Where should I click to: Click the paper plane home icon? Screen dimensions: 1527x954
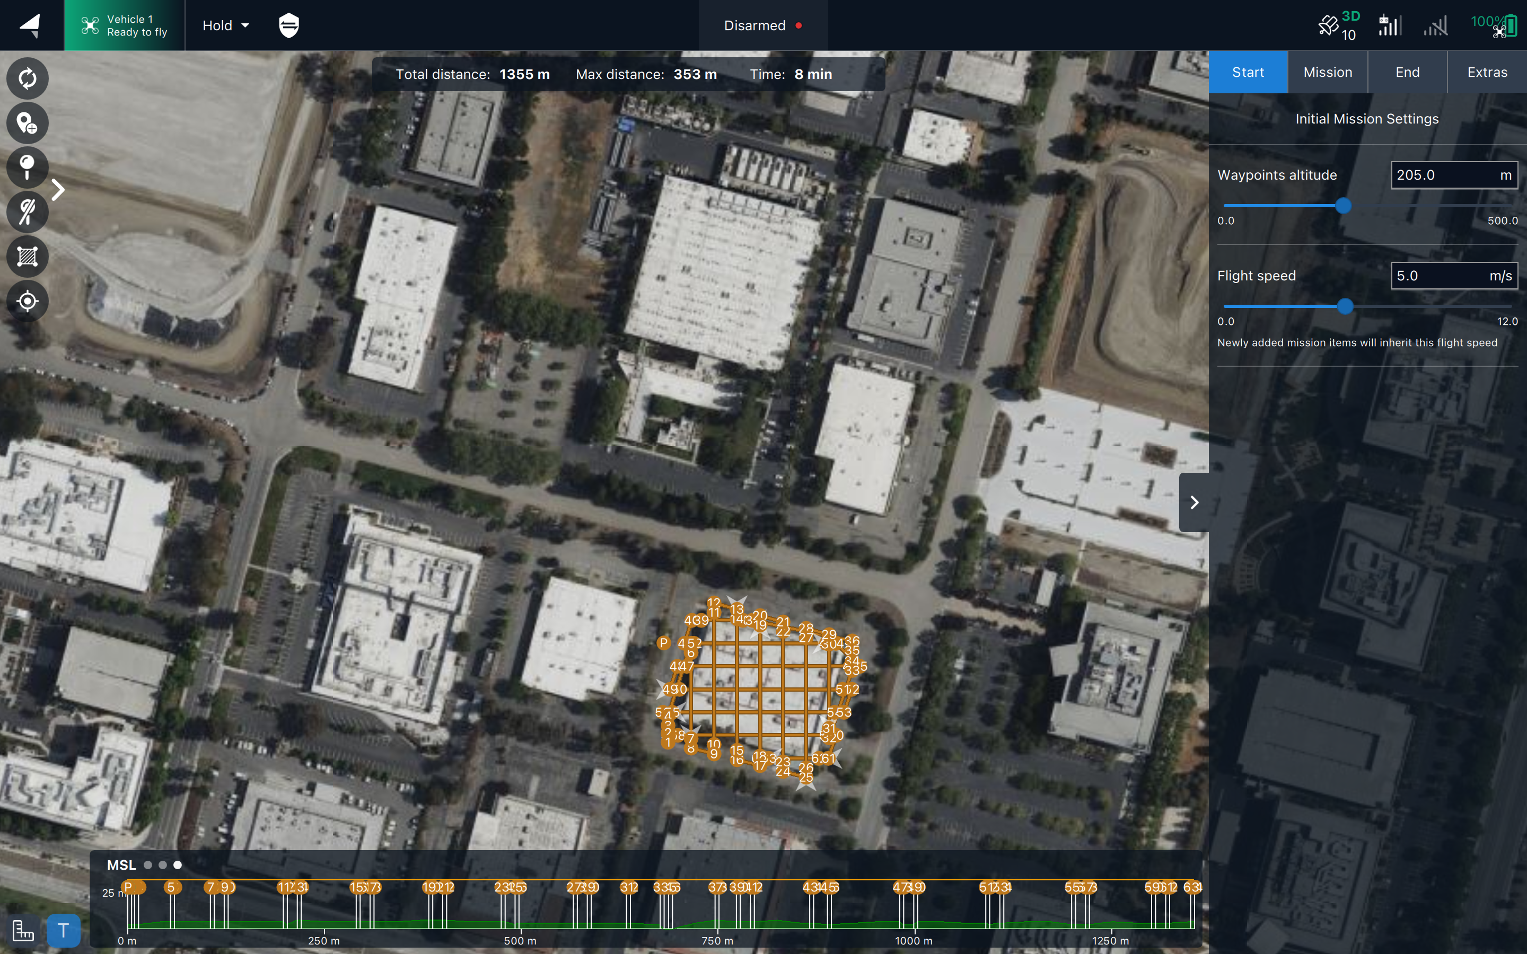tap(30, 25)
